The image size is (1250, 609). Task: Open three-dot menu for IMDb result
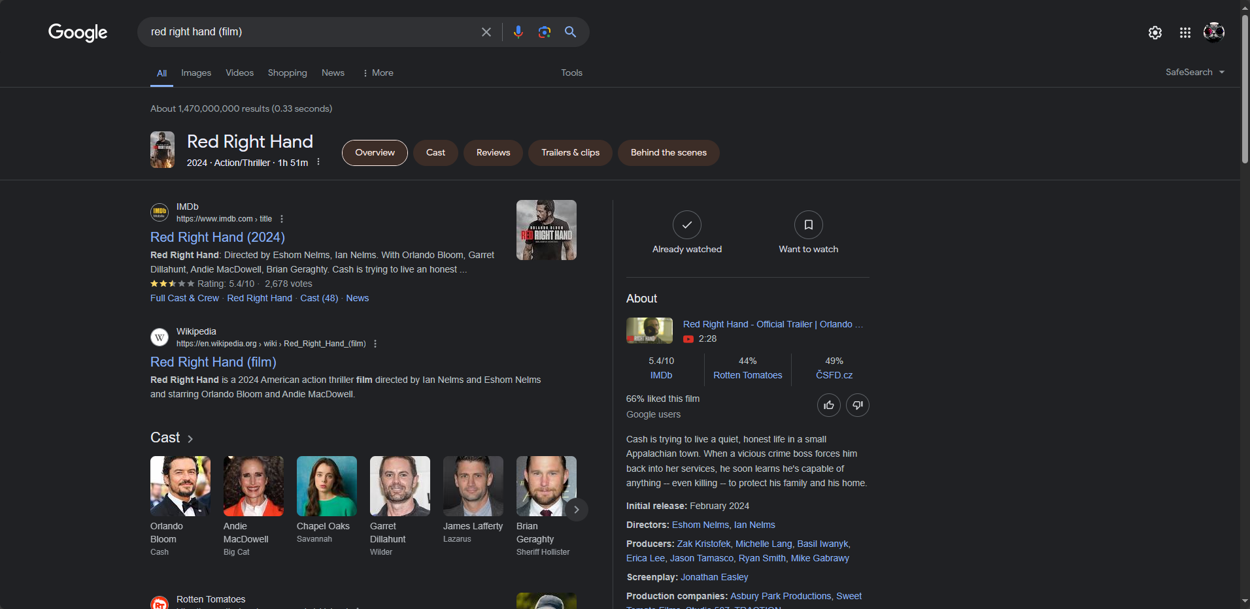click(x=282, y=219)
